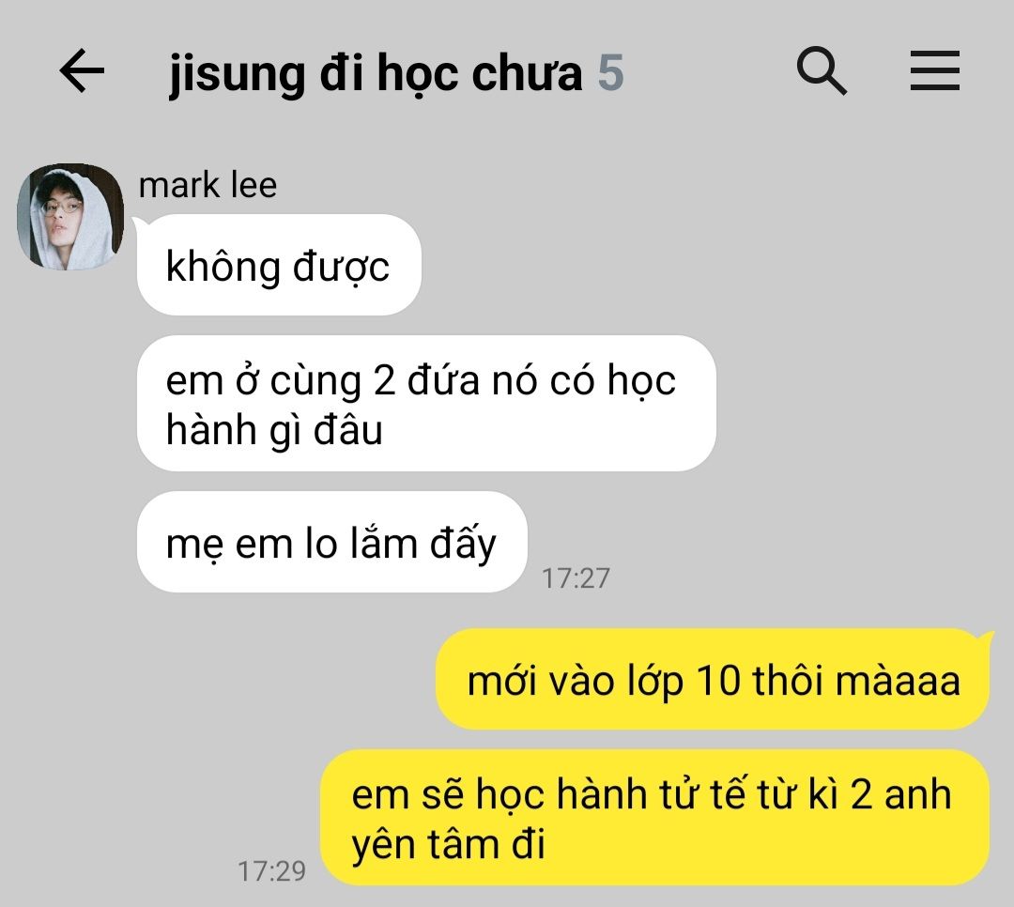1014x907 pixels.
Task: Select the message không được
Action: pos(279,265)
